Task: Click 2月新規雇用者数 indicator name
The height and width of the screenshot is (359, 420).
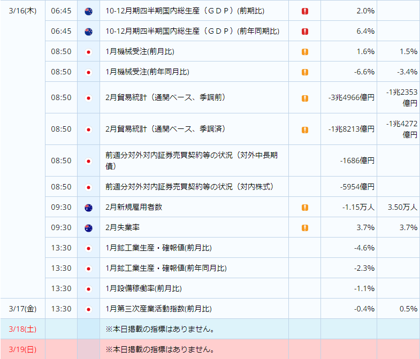Action: coord(134,207)
